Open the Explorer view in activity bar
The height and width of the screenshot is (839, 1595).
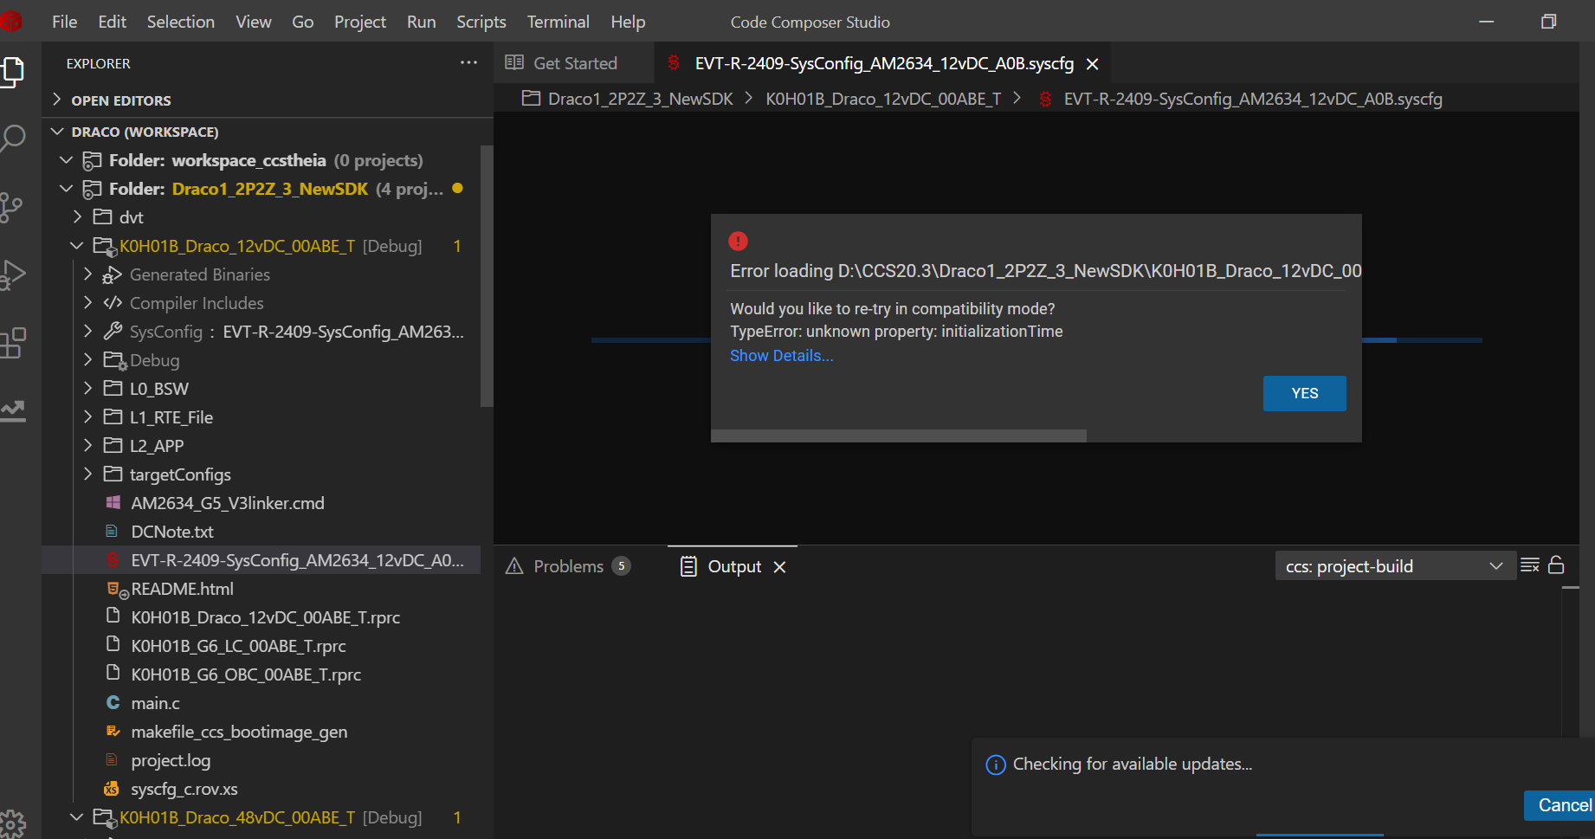point(12,71)
